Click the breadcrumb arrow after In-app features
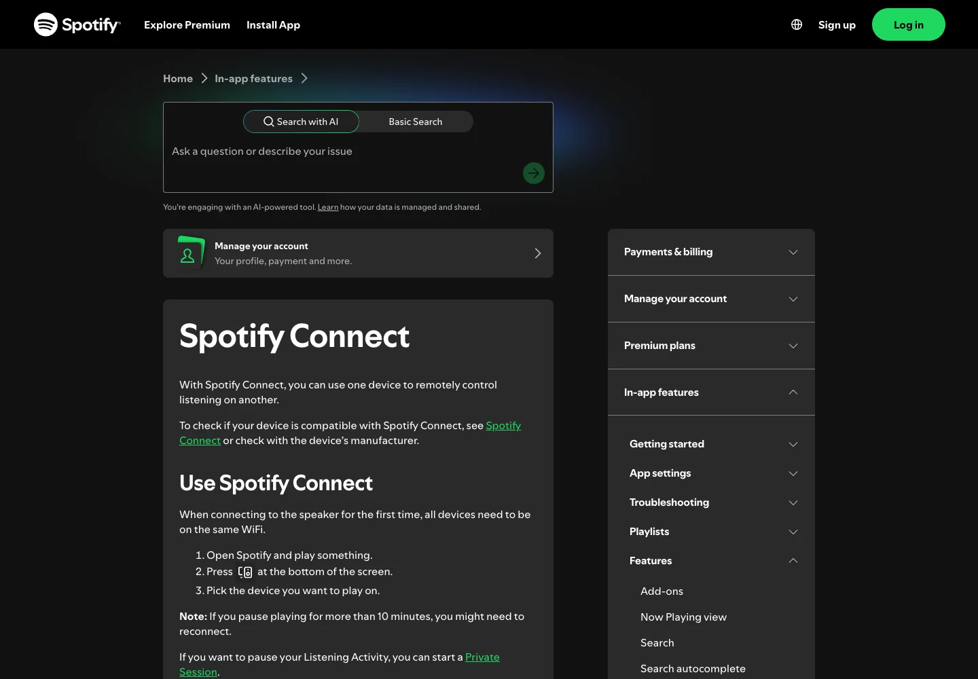 [304, 79]
